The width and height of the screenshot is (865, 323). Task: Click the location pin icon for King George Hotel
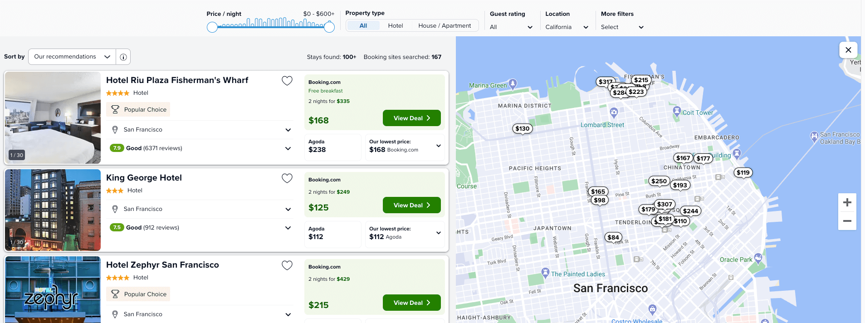tap(115, 209)
